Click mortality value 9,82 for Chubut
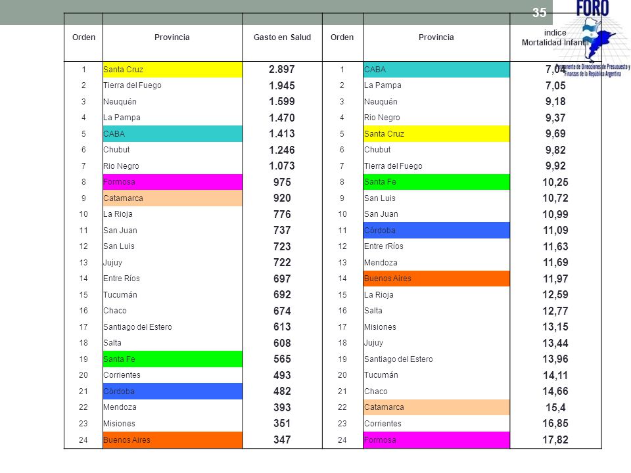Image resolution: width=631 pixels, height=473 pixels. tap(555, 150)
